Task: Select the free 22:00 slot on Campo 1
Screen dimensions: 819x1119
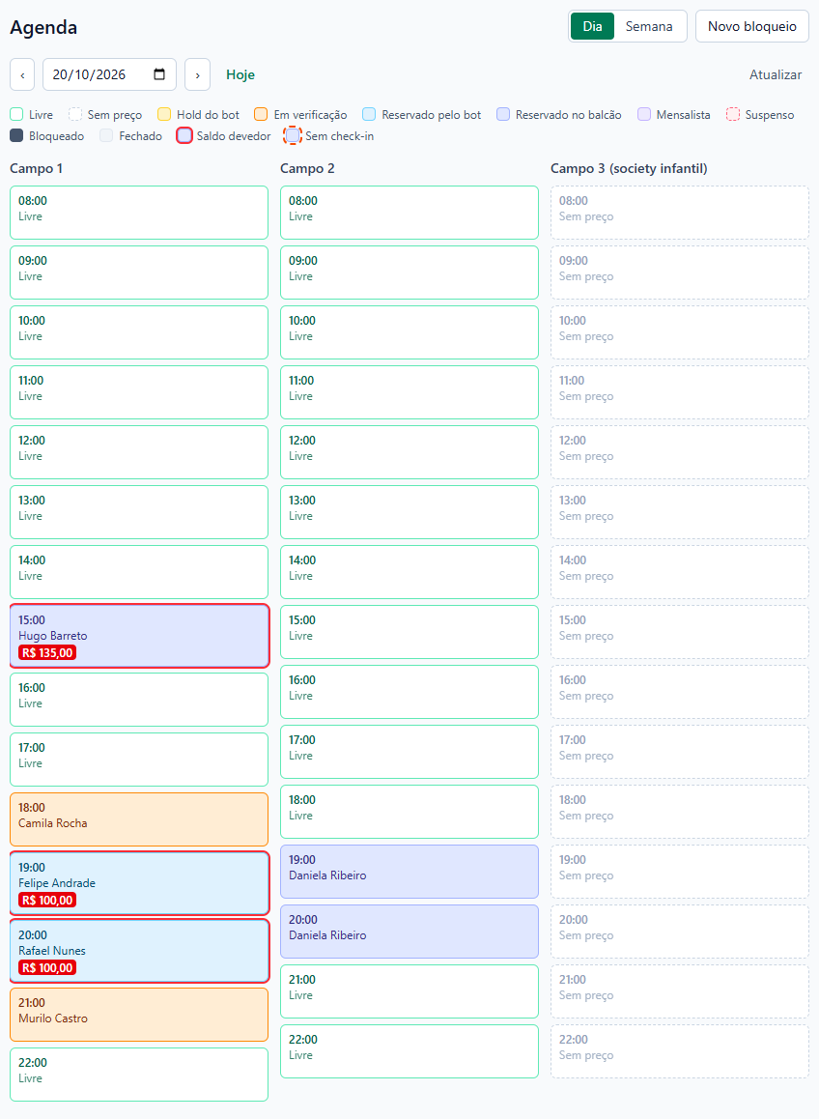Action: click(139, 1074)
